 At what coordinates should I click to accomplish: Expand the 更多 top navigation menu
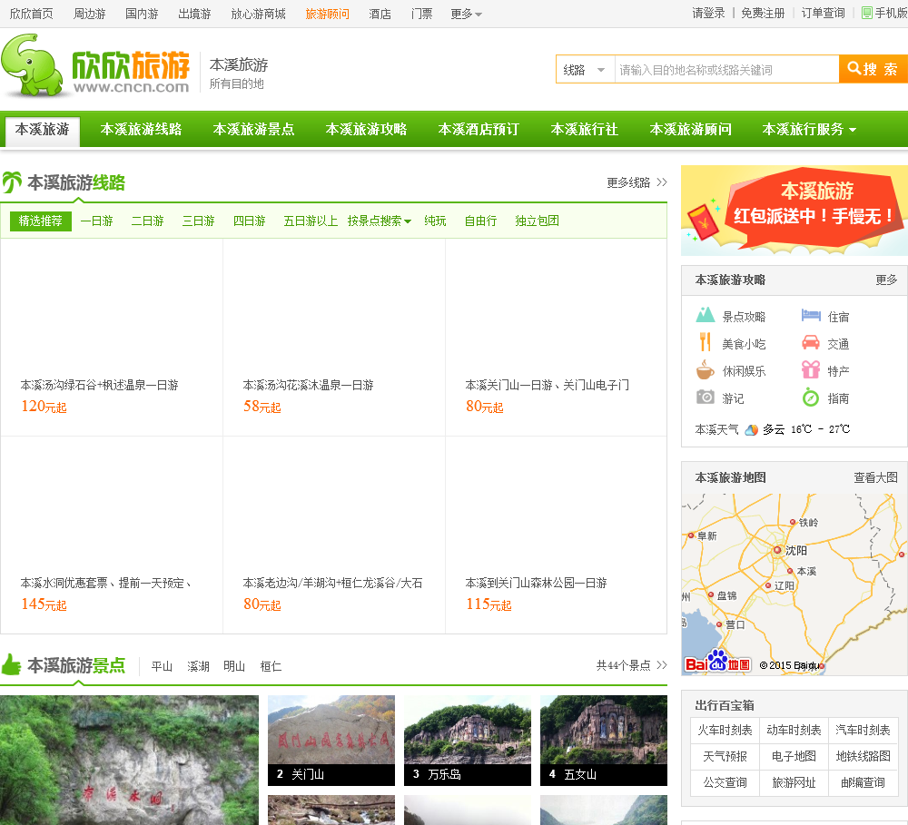(x=466, y=14)
